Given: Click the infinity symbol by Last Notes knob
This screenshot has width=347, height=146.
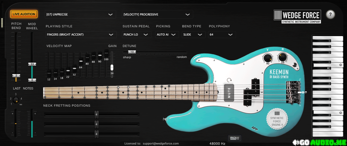Looking at the screenshot, I should [x=21, y=104].
